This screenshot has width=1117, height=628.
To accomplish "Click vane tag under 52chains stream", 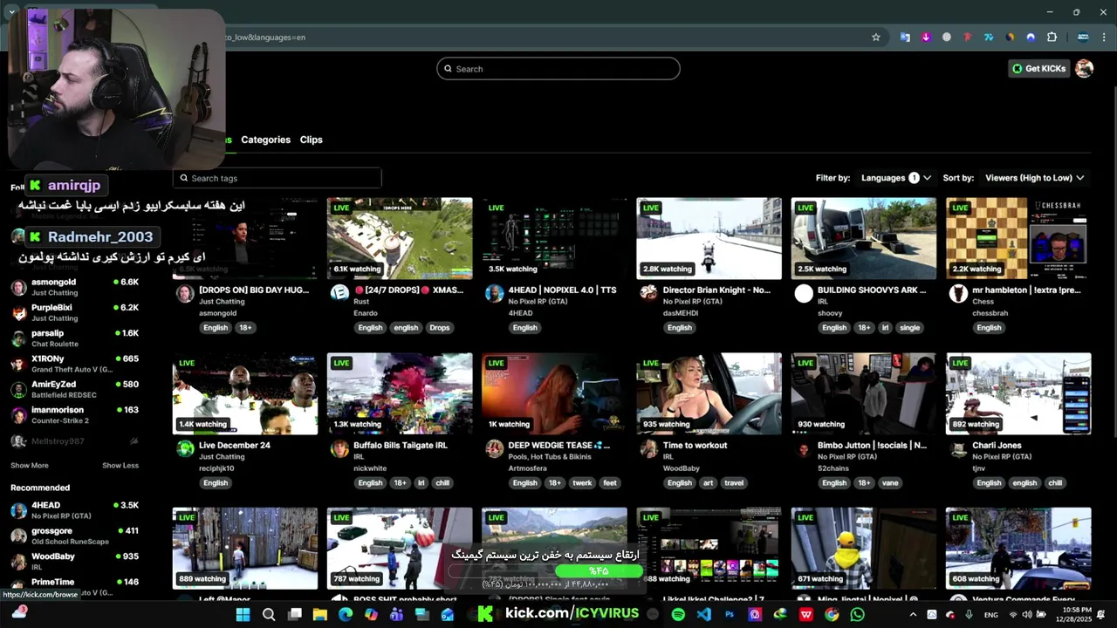I will click(889, 482).
